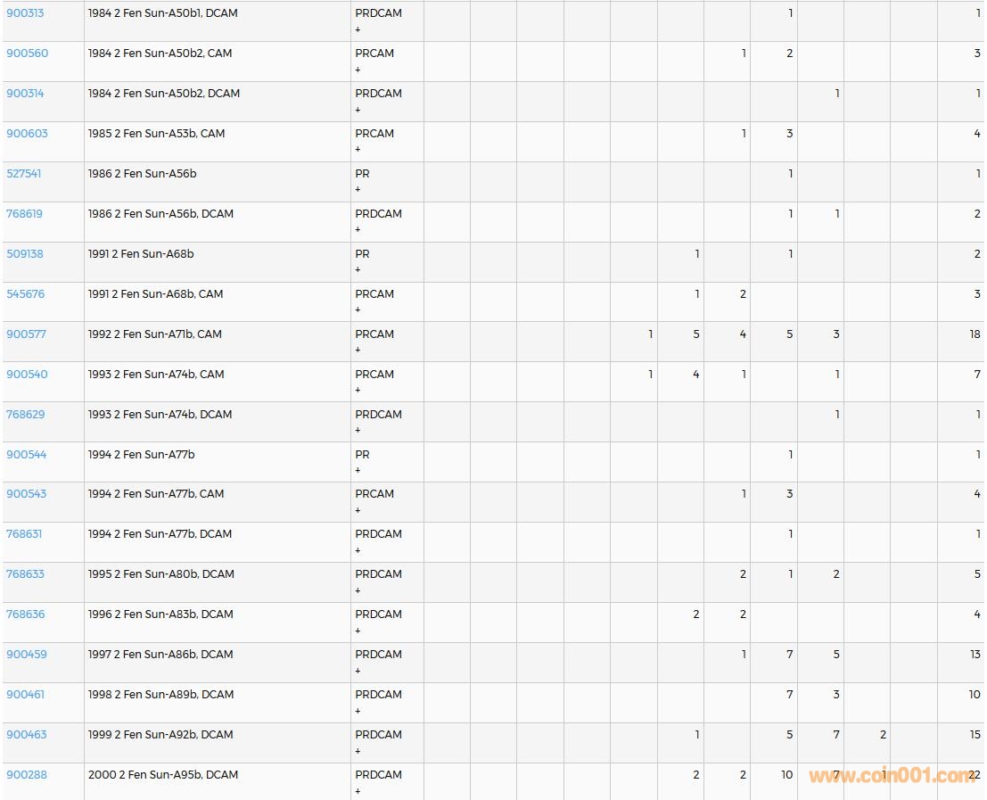The height and width of the screenshot is (800, 987).
Task: Open coin link 509138
Action: [x=25, y=254]
